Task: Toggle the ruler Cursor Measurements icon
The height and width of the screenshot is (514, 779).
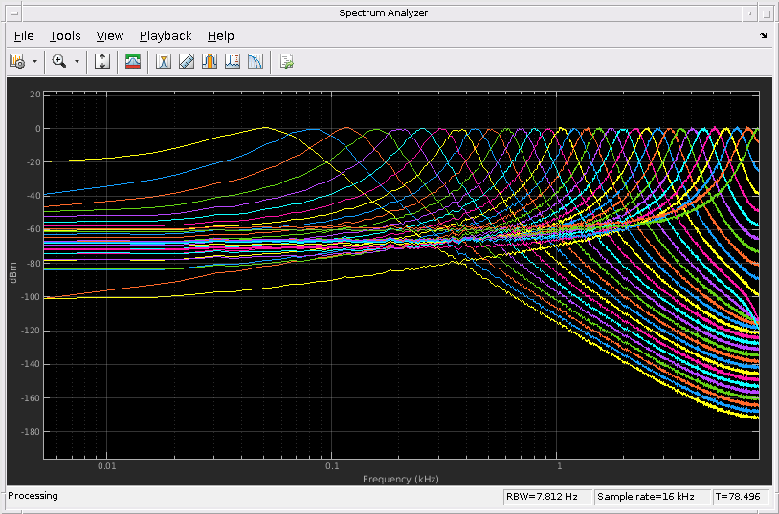Action: click(x=187, y=61)
